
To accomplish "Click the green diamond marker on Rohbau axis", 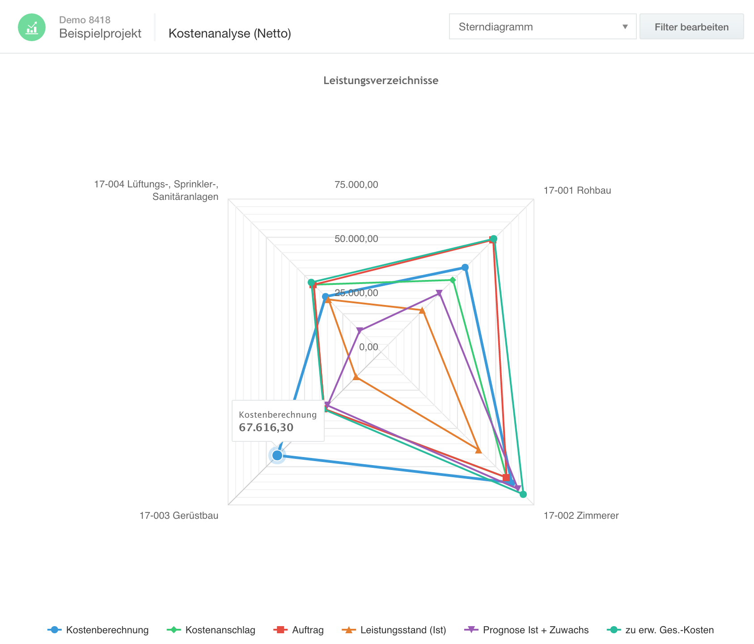I will [453, 280].
